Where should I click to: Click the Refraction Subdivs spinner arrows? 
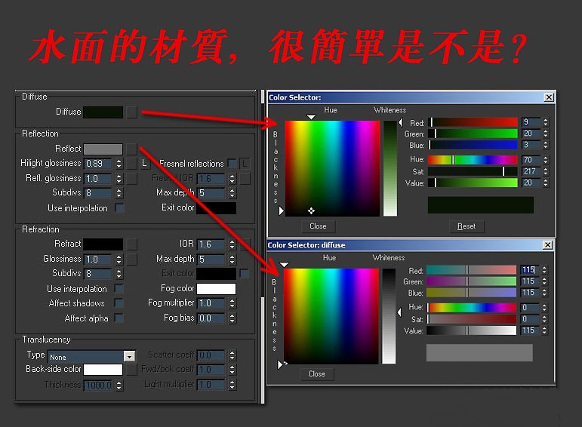point(119,273)
